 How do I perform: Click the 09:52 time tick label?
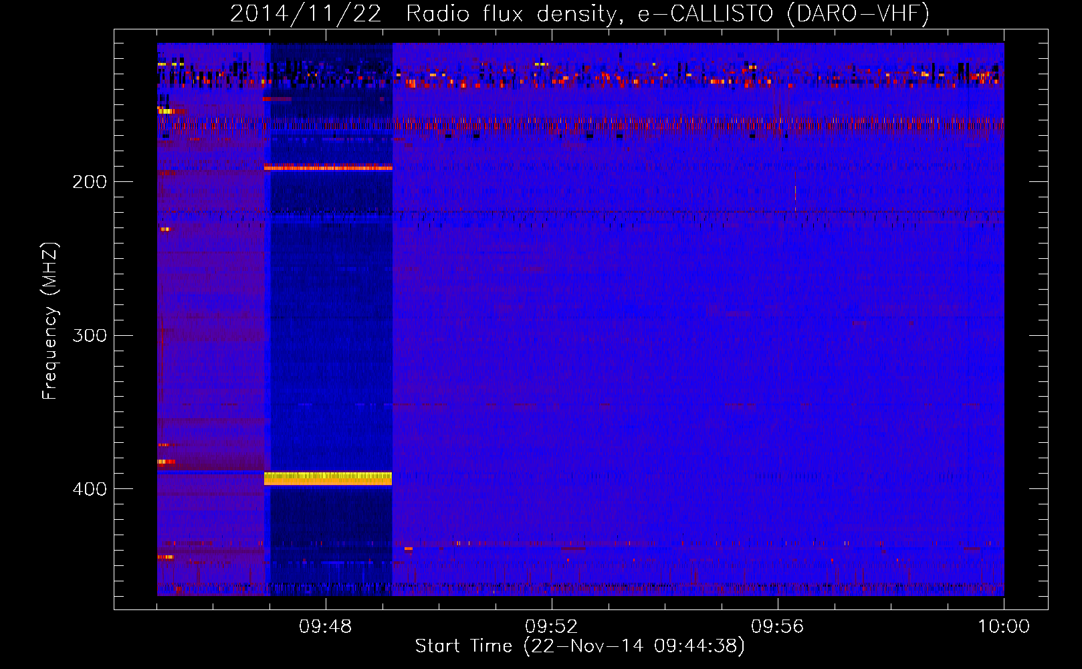coord(551,627)
